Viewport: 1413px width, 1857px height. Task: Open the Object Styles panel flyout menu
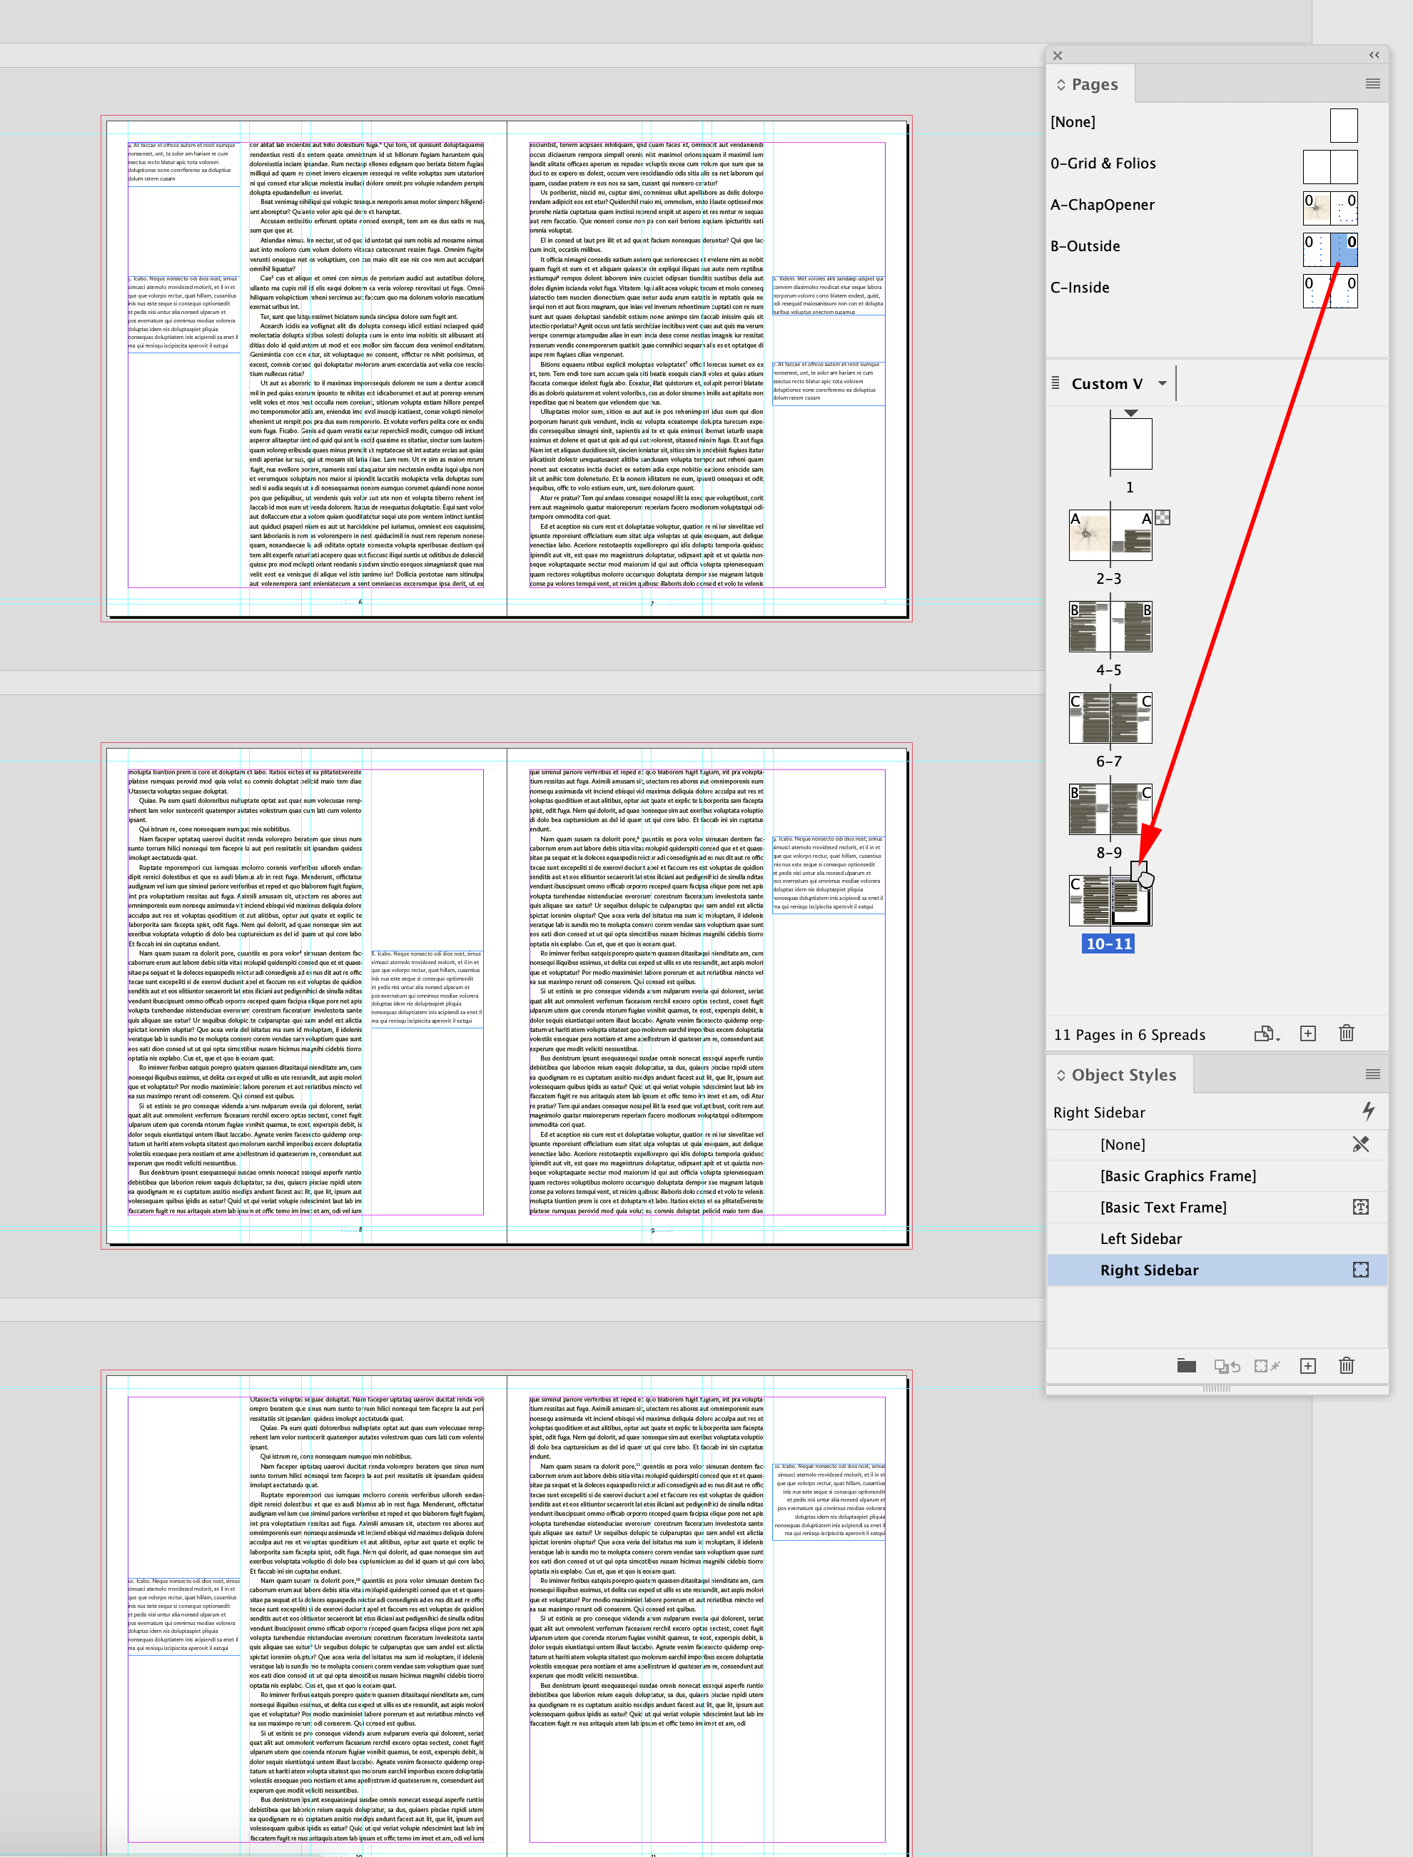click(x=1374, y=1074)
